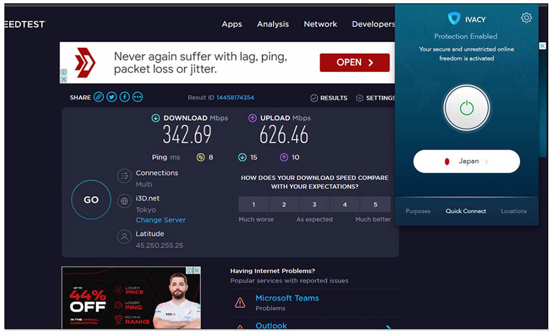
Task: Switch to the Purposes tab
Action: tap(418, 211)
